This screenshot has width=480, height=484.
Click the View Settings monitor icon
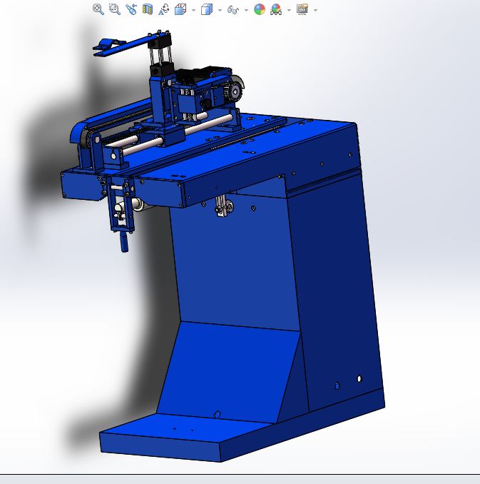pos(302,9)
